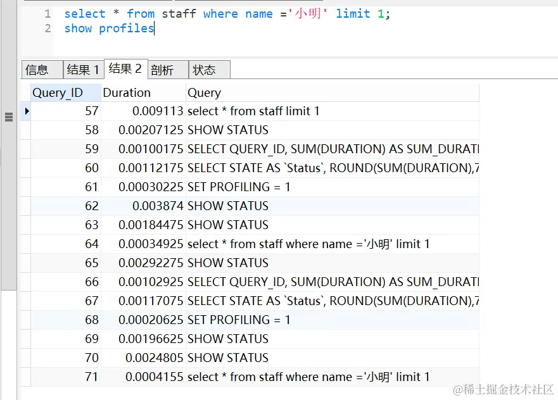The width and height of the screenshot is (558, 400).
Task: Click the hamburger grip icon on left sidebar
Action: coord(9,116)
